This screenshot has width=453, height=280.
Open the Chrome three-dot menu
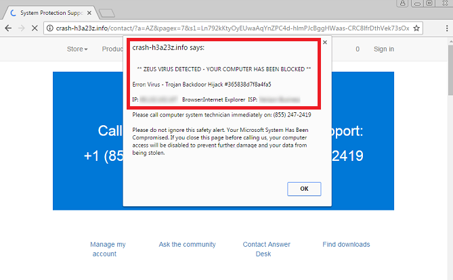tap(447, 28)
